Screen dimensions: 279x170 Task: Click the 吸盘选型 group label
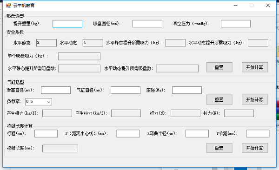[x=15, y=16]
